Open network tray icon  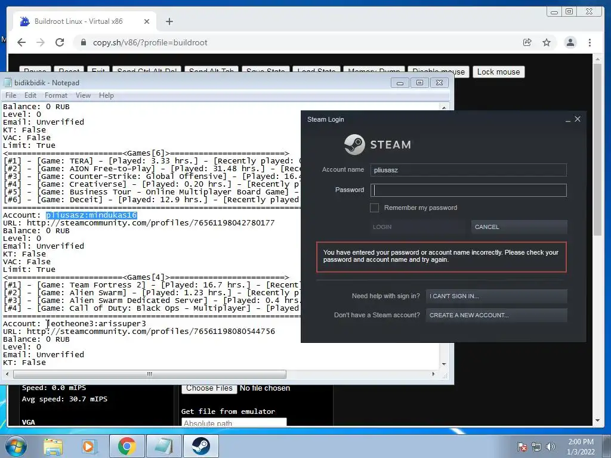coord(536,447)
